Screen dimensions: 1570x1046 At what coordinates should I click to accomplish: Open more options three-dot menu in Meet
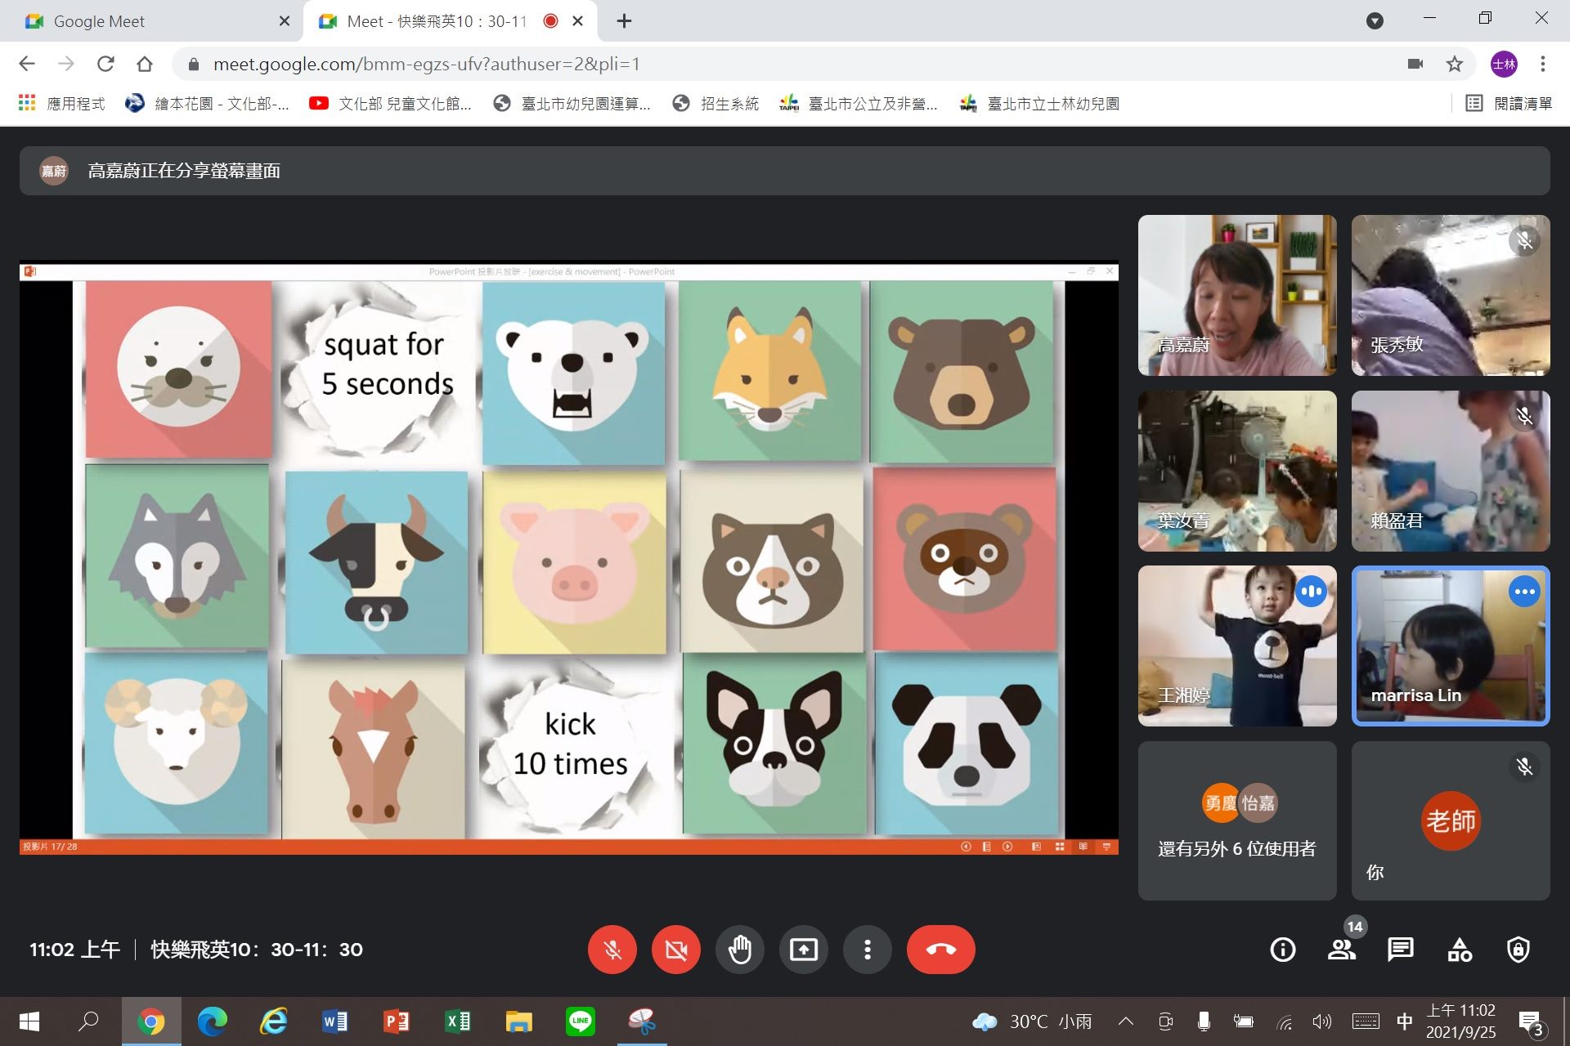click(868, 949)
